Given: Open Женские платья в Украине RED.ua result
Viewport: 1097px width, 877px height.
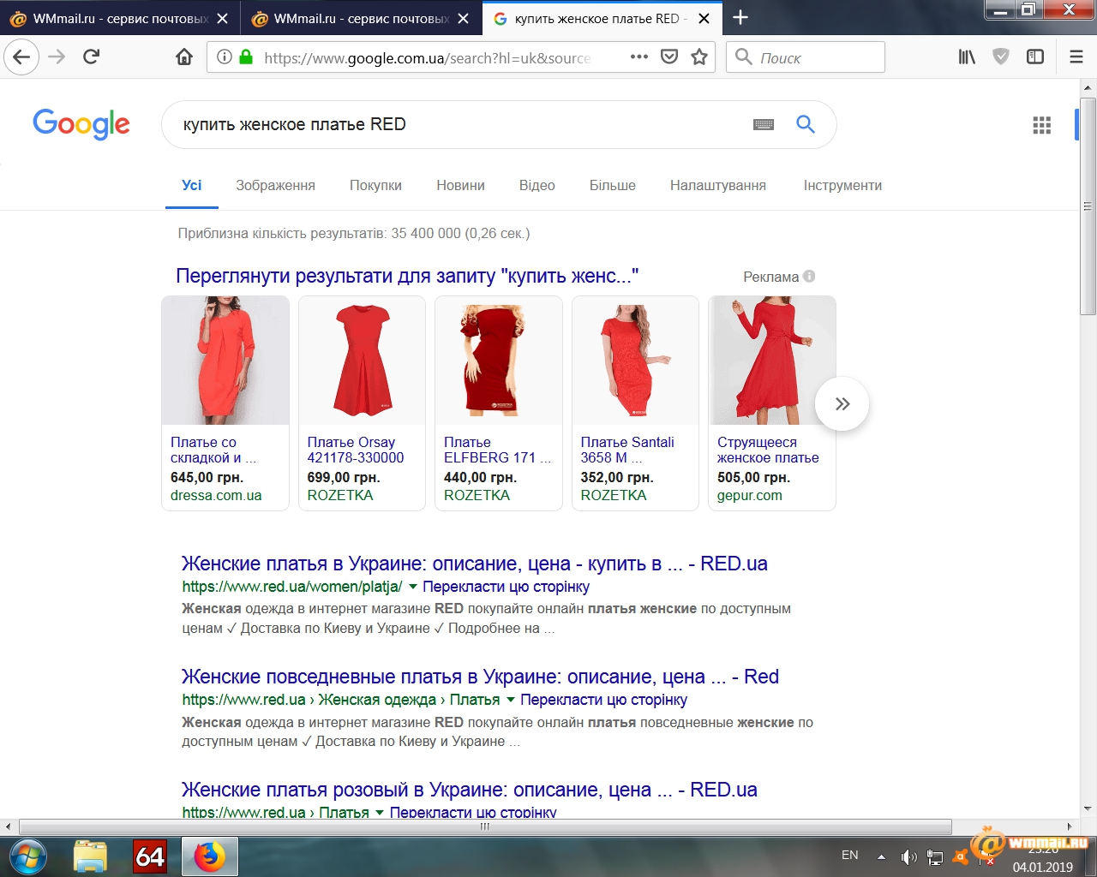Looking at the screenshot, I should [475, 564].
